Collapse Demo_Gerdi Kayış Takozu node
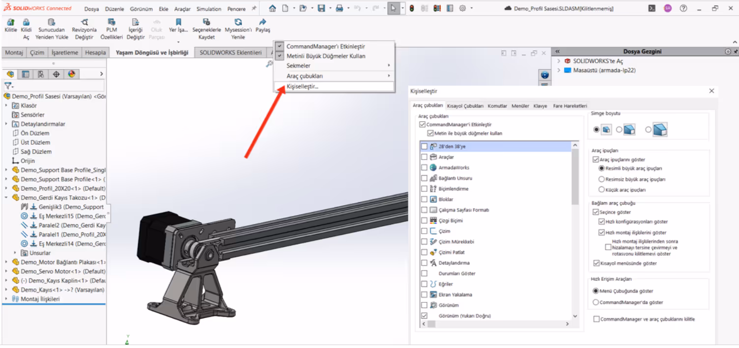The height and width of the screenshot is (348, 739). [x=6, y=198]
